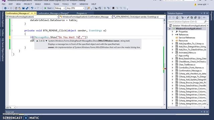The height and width of the screenshot is (120, 214).
Task: Open the DEBUG menu
Action: pos(47,4)
